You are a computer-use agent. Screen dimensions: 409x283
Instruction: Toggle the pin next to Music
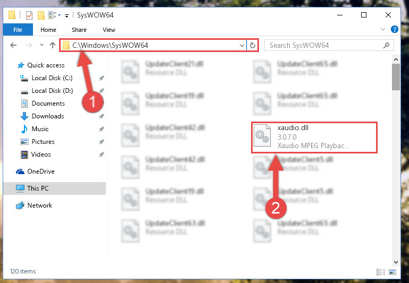click(x=102, y=129)
